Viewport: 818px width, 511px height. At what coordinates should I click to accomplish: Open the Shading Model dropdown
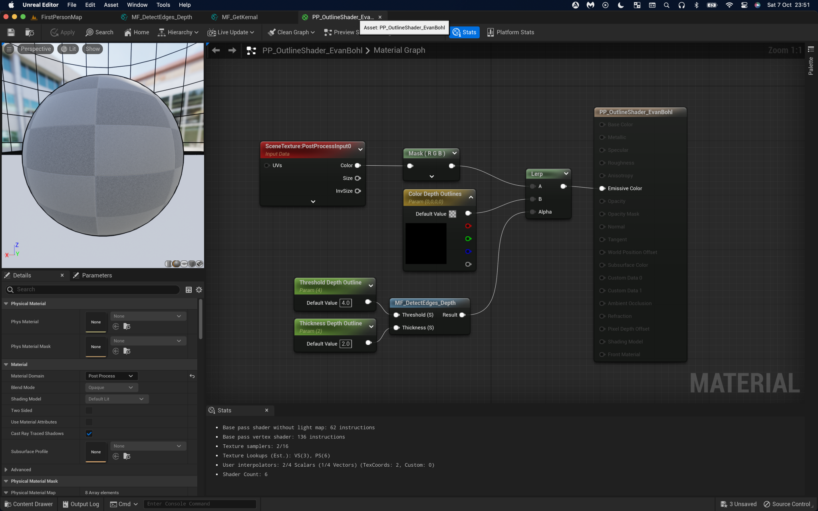point(116,399)
